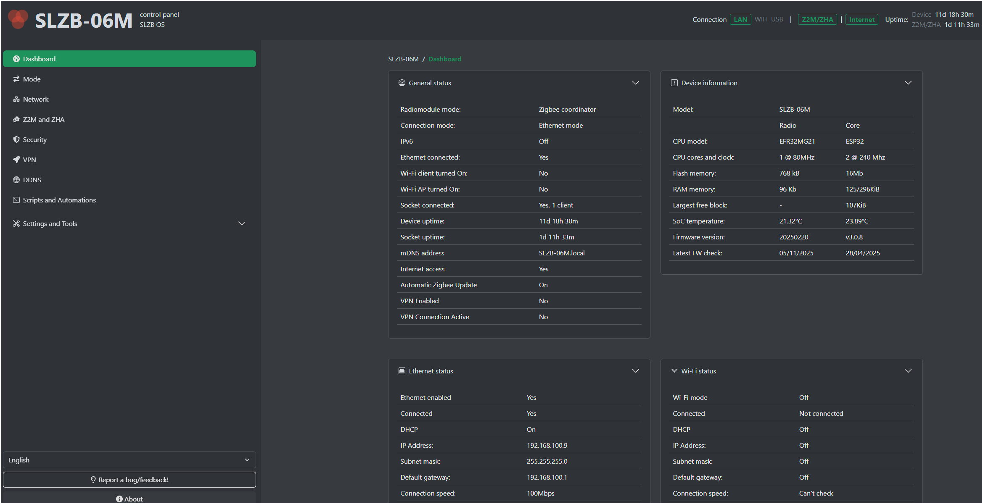
Task: Click the Z2M/ZHA status badge
Action: [817, 19]
